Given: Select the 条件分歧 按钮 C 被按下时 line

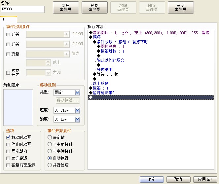Looking at the screenshot, I should (x=151, y=42).
